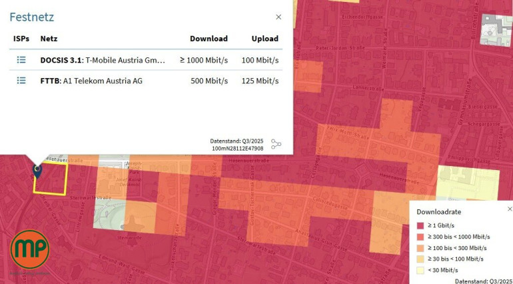The image size is (513, 284).
Task: Open ISP list for DOCSIS 3.1 row
Action: point(21,60)
